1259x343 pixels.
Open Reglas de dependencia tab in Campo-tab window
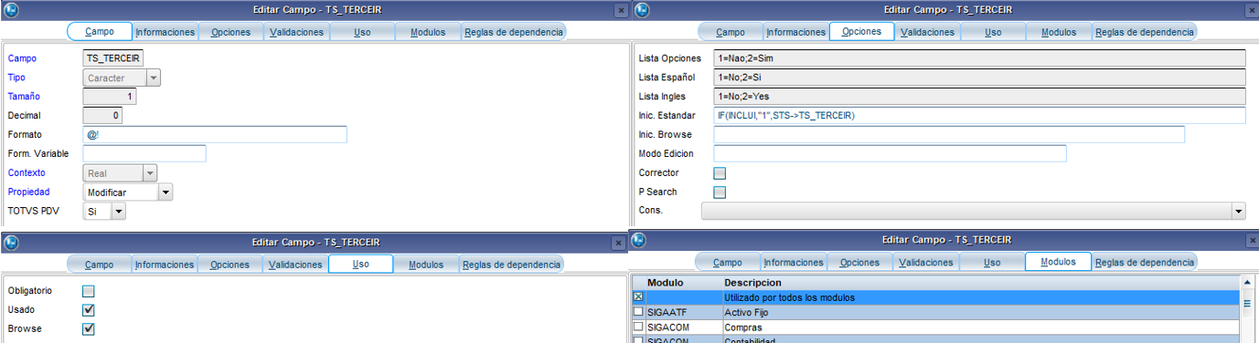pyautogui.click(x=515, y=32)
